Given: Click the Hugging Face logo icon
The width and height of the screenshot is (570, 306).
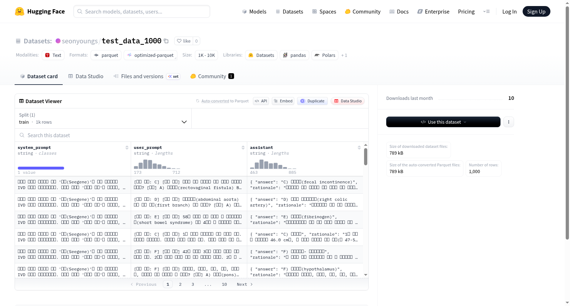Looking at the screenshot, I should coord(20,11).
